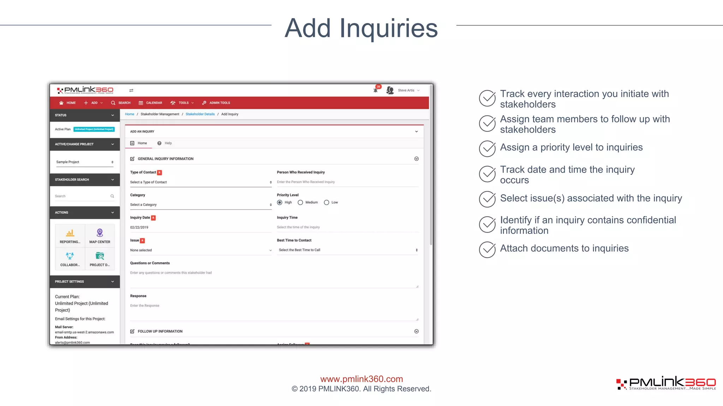Screen dimensions: 723x406
Task: Select the Medium priority radio button
Action: [x=300, y=202]
